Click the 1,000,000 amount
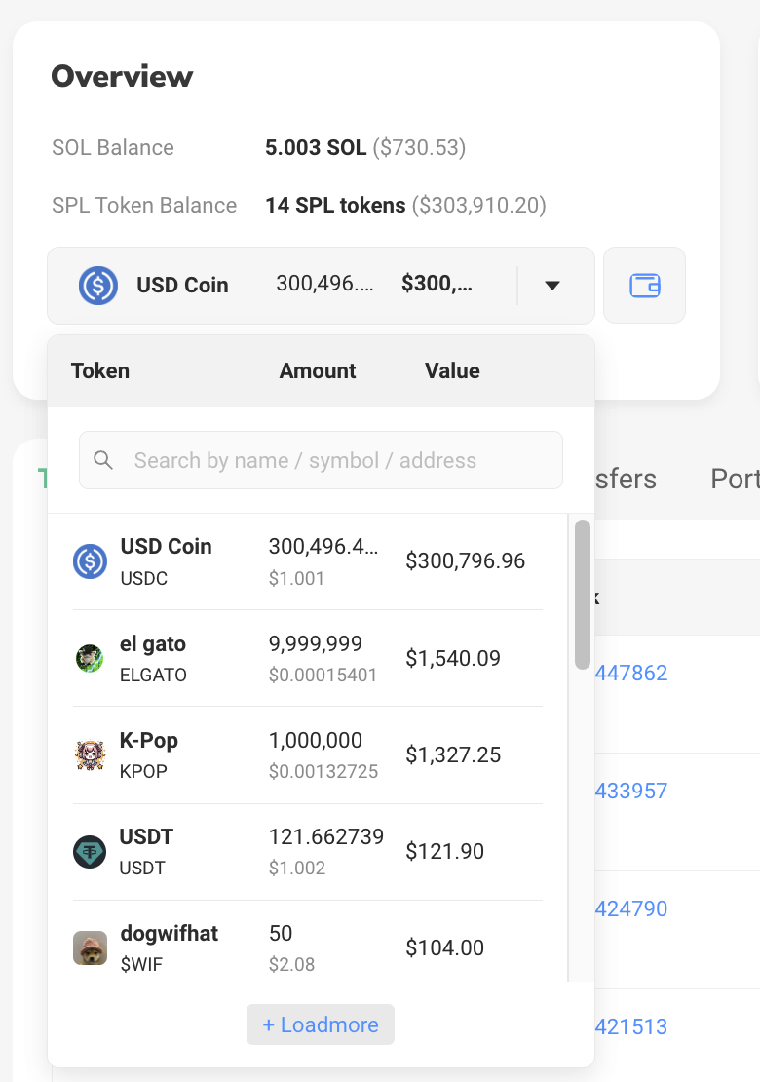Screen dimensions: 760x1082 pyautogui.click(x=315, y=740)
